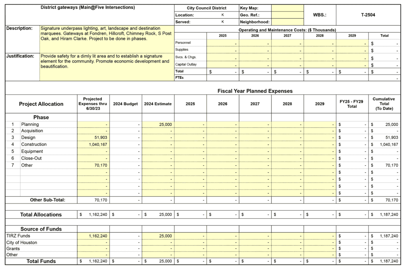Click the Personnel 2025 operating cost cell
Image resolution: width=407 pixels, height=272 pixels.
(223, 43)
